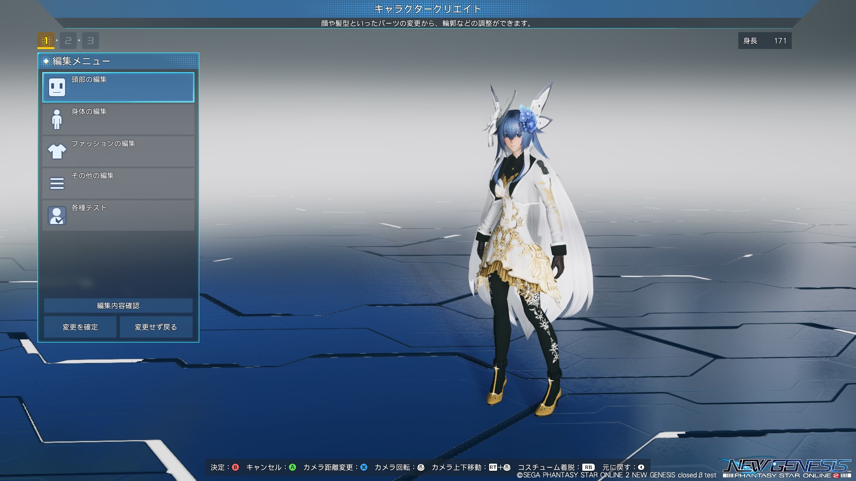Screen dimensions: 856x481
Task: Open the 身体の編集 menu entry
Action: click(x=118, y=119)
